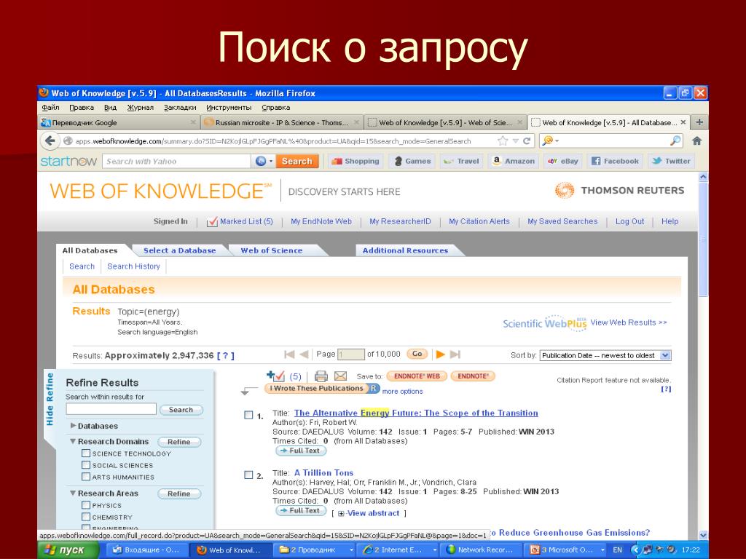Open the Файл menu
Viewport: 746px width, 559px height.
(50, 108)
